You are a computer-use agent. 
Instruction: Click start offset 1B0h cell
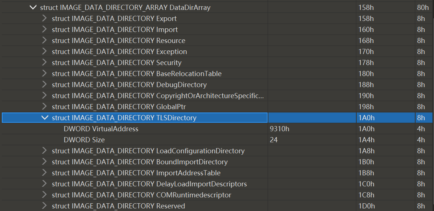click(367, 162)
